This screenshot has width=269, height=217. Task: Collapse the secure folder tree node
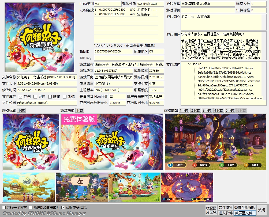[189, 64]
